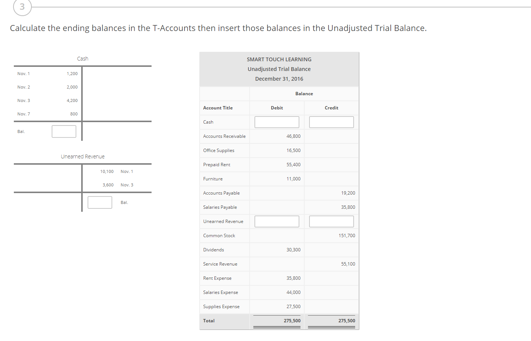Click the Balance column header
This screenshot has width=531, height=341.
point(304,93)
